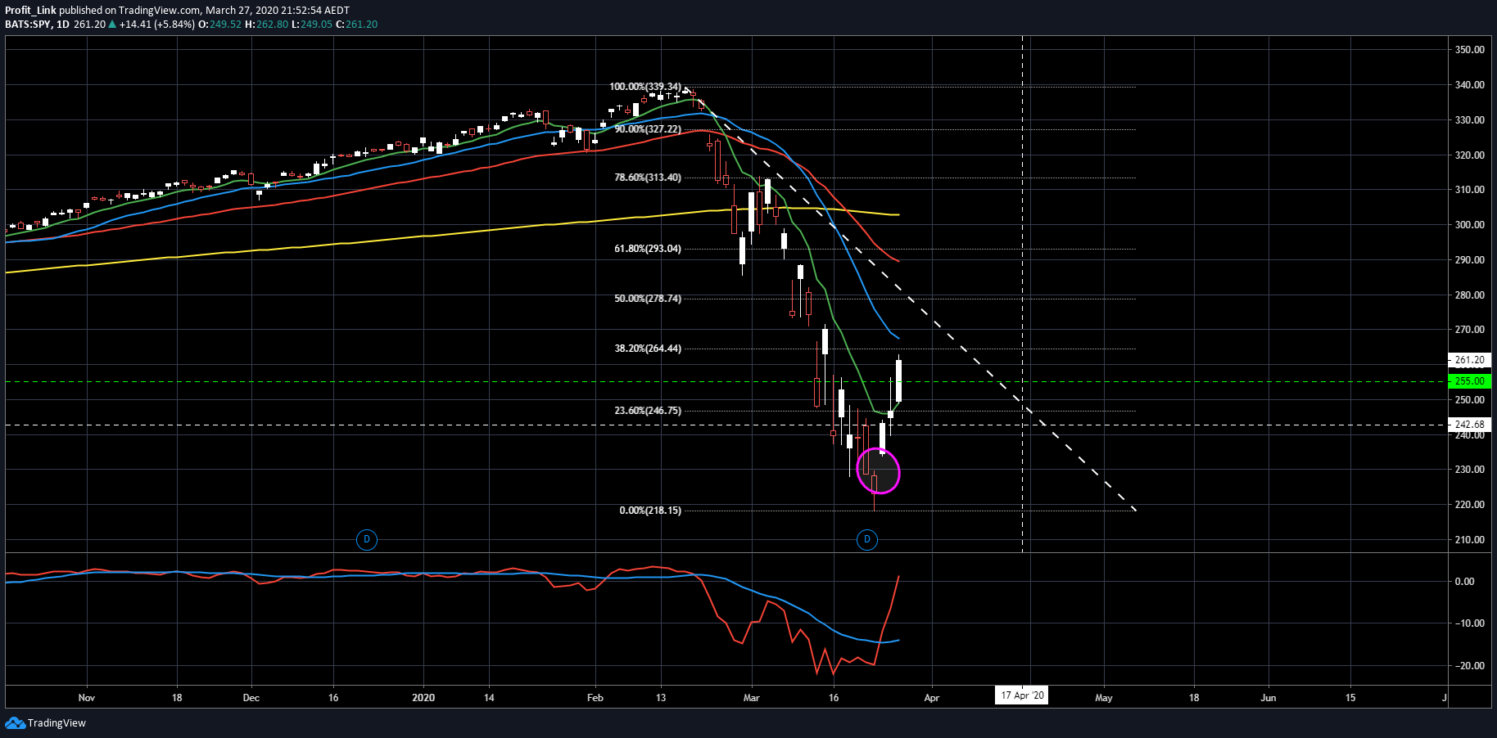Click the 100.00%(339.34) Fibonacci label
Image resolution: width=1497 pixels, height=738 pixels.
[x=645, y=87]
